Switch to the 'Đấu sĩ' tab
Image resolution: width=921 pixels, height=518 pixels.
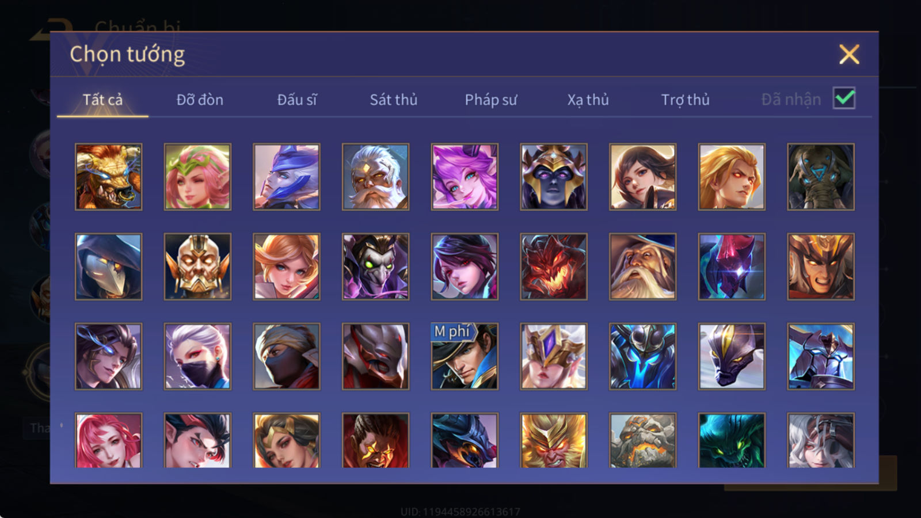coord(297,100)
